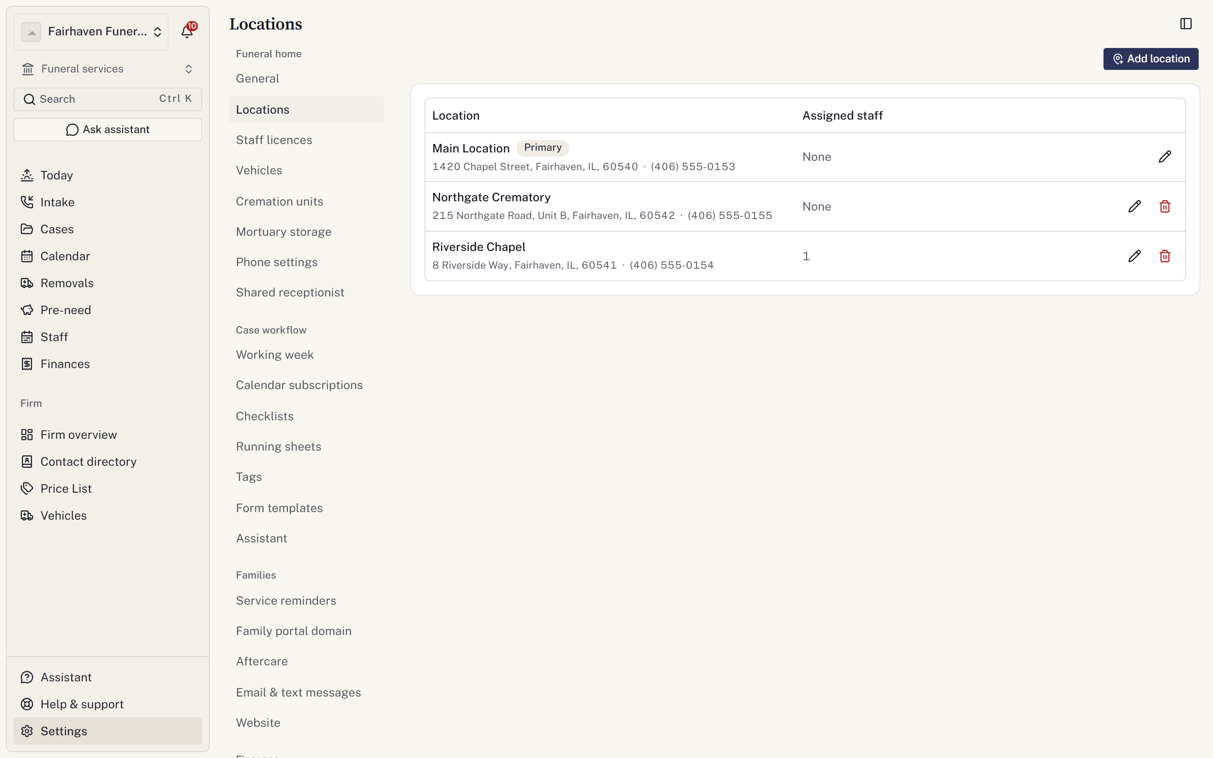Edit the Northgate Crematory location
Image resolution: width=1213 pixels, height=758 pixels.
1134,206
